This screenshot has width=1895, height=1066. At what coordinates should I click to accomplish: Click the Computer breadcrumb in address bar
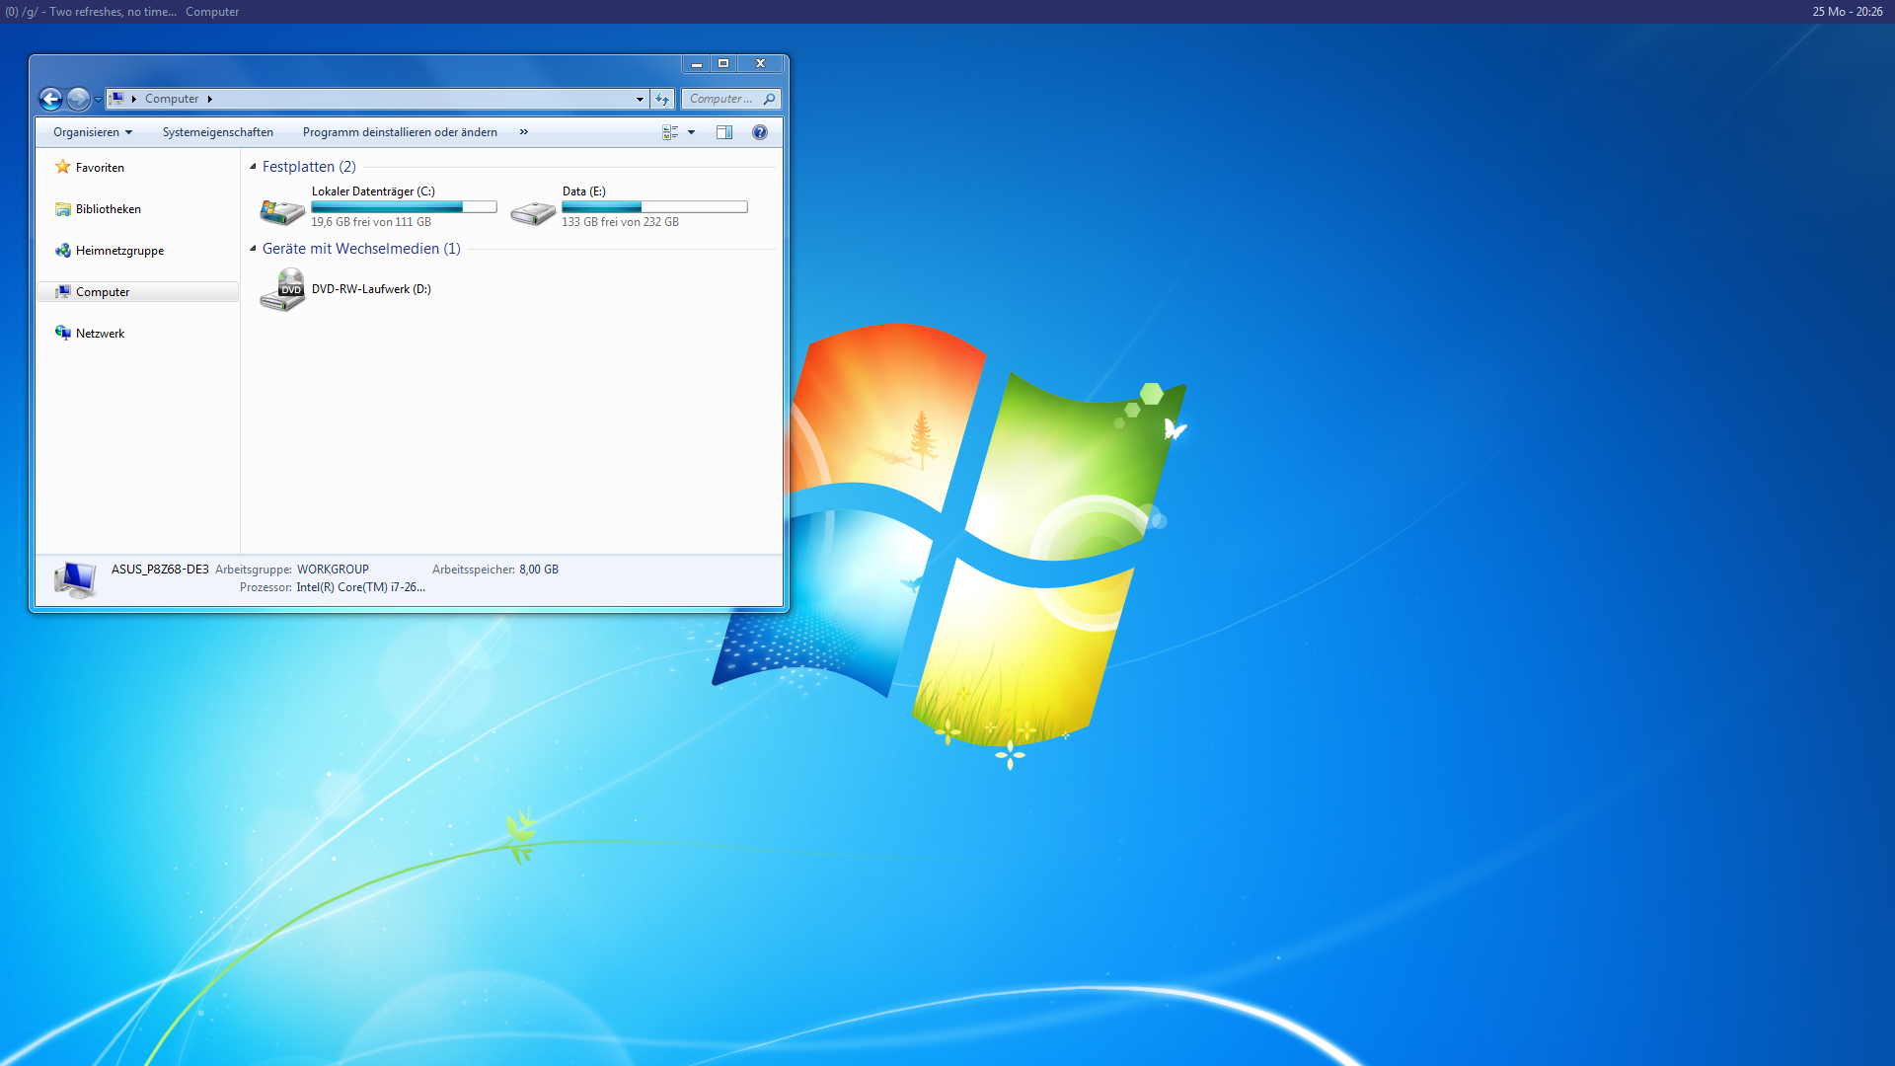pos(172,99)
